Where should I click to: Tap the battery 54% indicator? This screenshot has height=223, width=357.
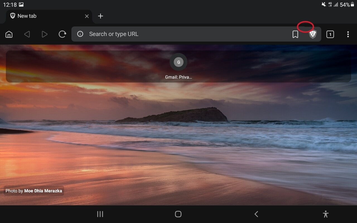click(x=347, y=5)
